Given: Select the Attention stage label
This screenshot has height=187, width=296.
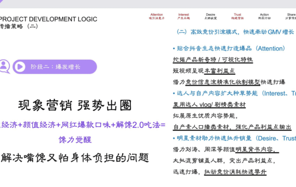Looking at the screenshot, I should [156, 16].
